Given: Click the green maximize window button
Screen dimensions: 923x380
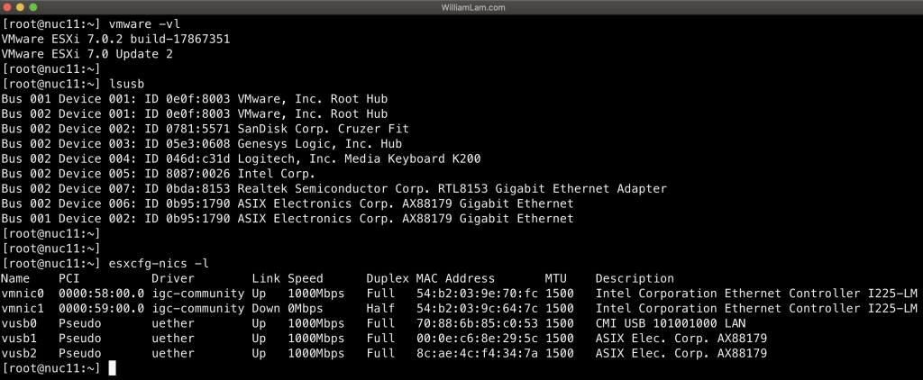Looking at the screenshot, I should point(33,7).
